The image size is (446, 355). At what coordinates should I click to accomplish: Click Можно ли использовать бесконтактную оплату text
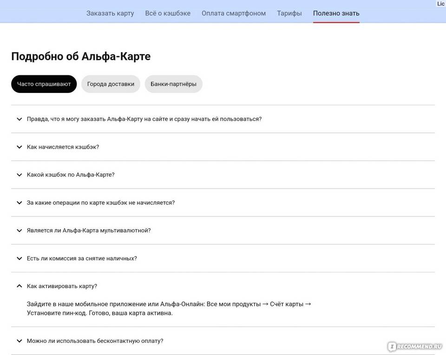[x=95, y=341]
